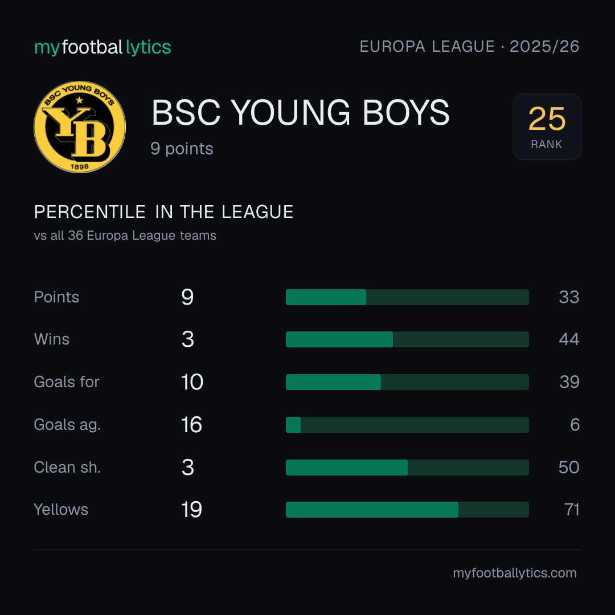
Task: Select the Yellows stat label
Action: [x=61, y=510]
